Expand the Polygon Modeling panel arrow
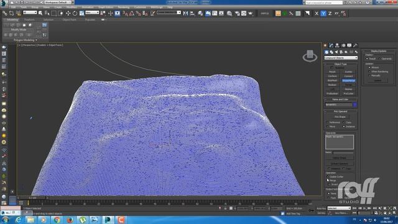Image resolution: width=398 pixels, height=224 pixels. (x=36, y=40)
